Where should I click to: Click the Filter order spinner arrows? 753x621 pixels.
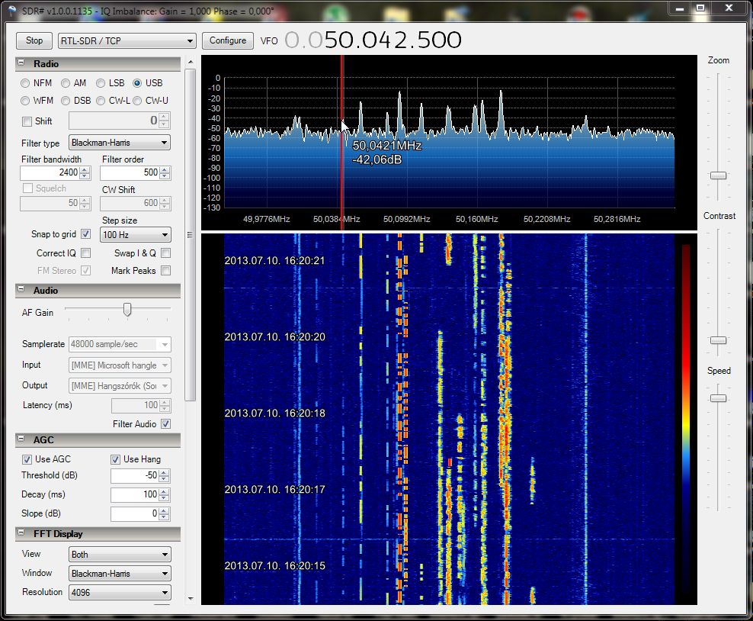[165, 172]
